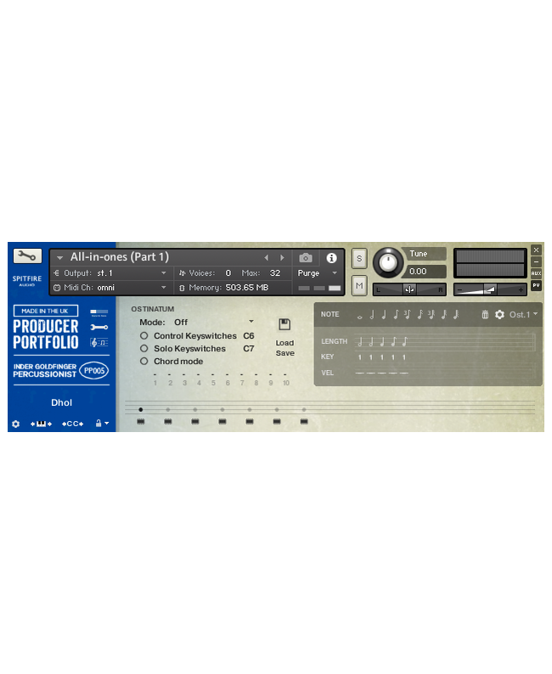This screenshot has width=552, height=674.
Task: Click the CC mapping icon
Action: click(73, 424)
